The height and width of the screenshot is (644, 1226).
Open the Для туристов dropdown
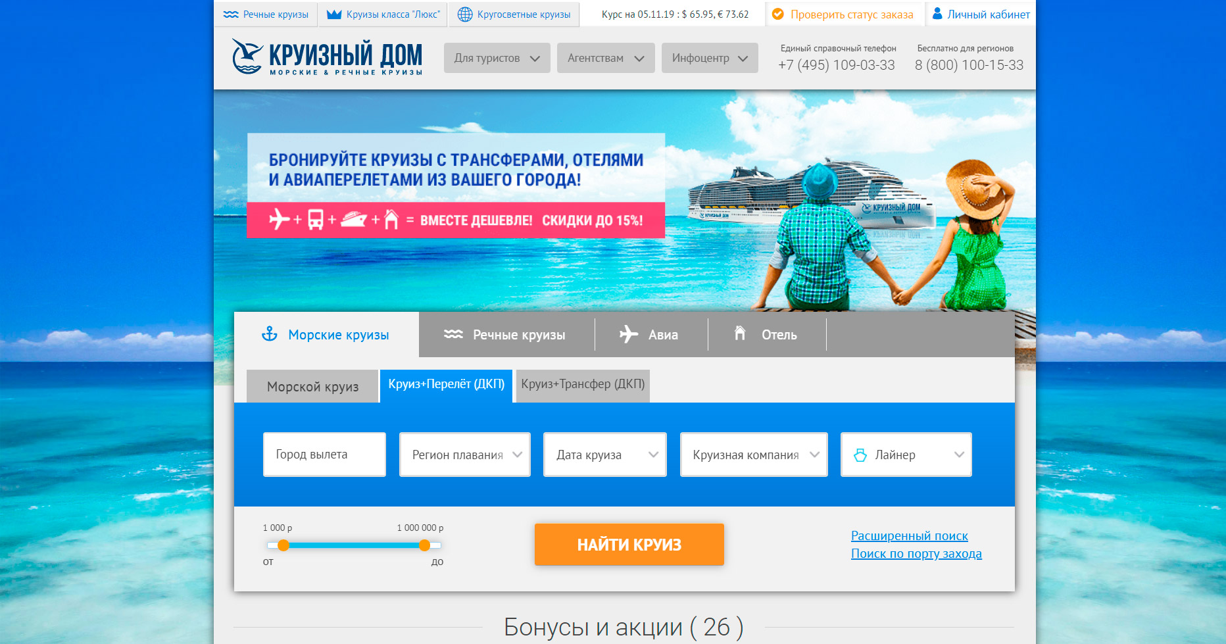[497, 58]
